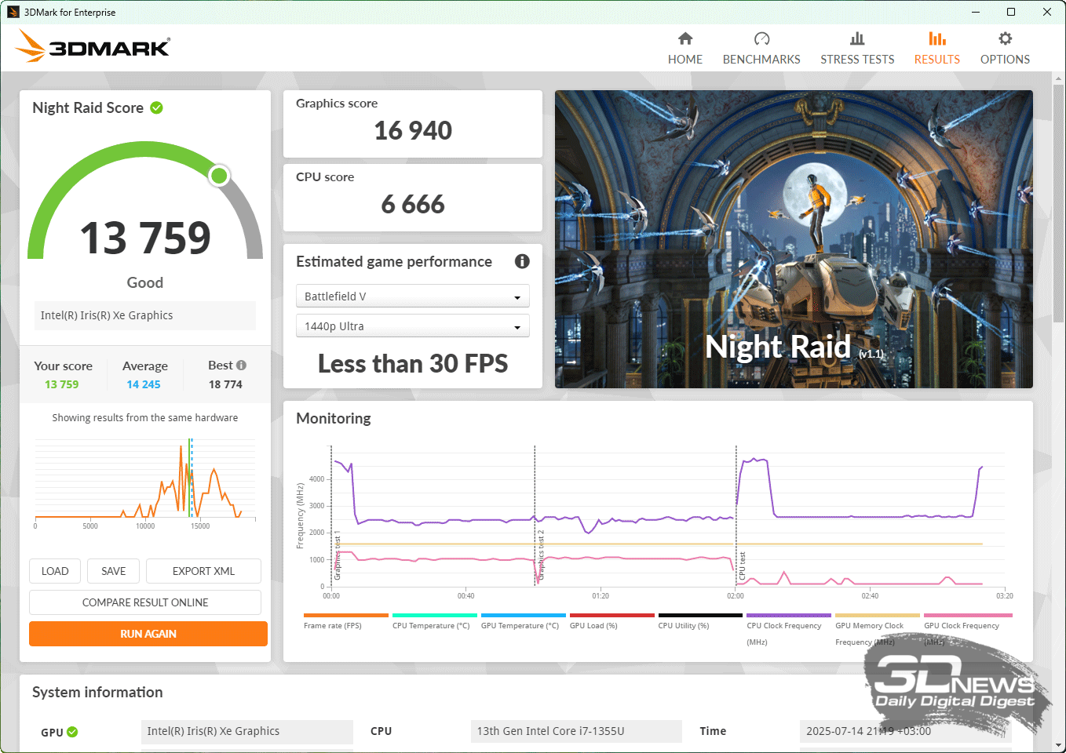This screenshot has height=753, width=1066.
Task: Click the Graphics score value 16 940
Action: tap(413, 130)
